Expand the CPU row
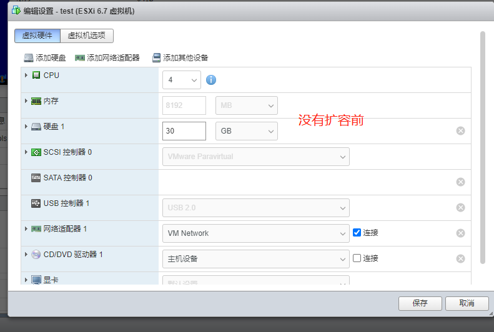 [26, 76]
